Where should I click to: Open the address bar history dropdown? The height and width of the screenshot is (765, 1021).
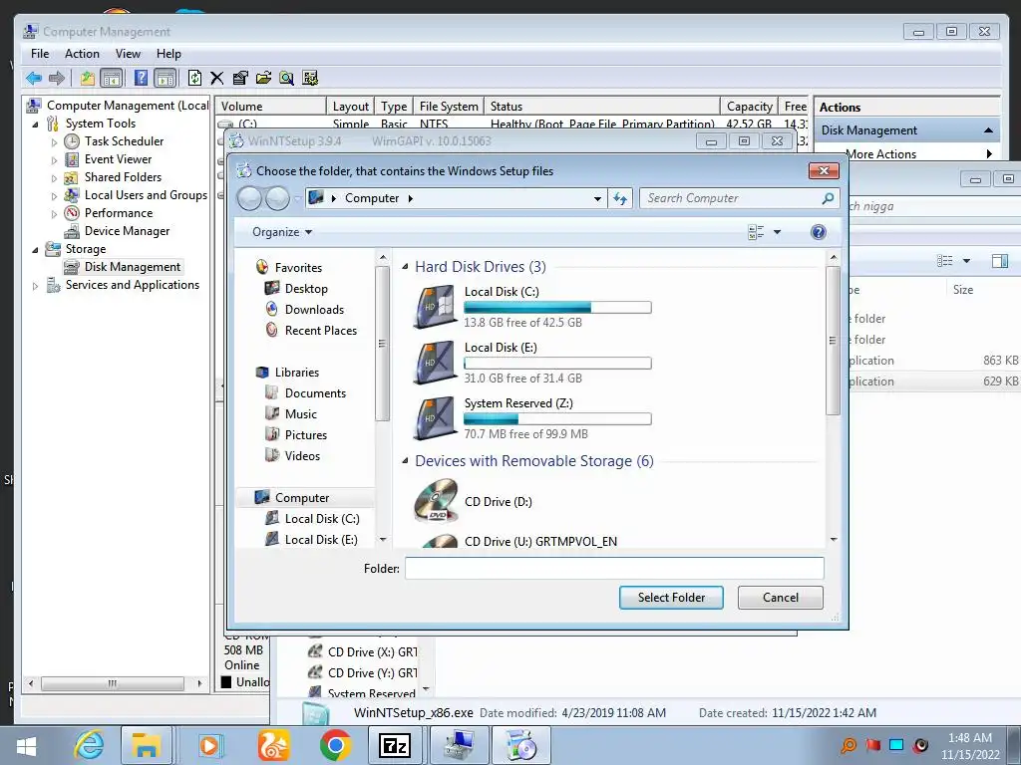tap(597, 198)
